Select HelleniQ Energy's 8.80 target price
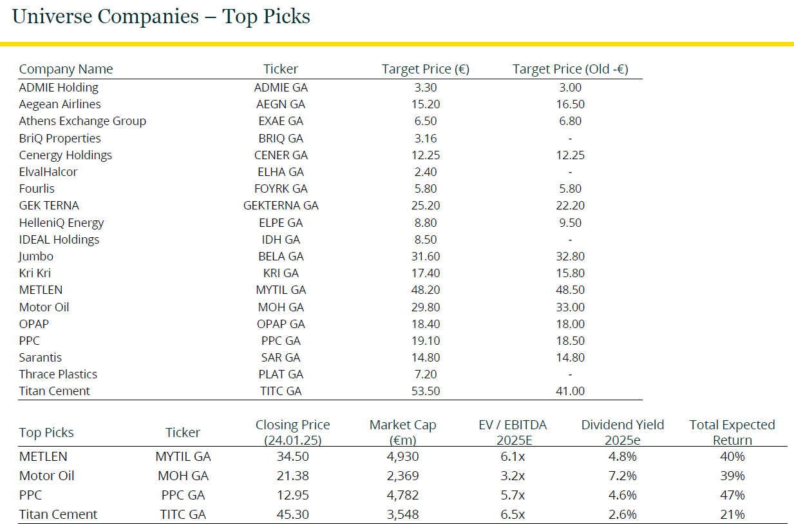 pyautogui.click(x=426, y=223)
